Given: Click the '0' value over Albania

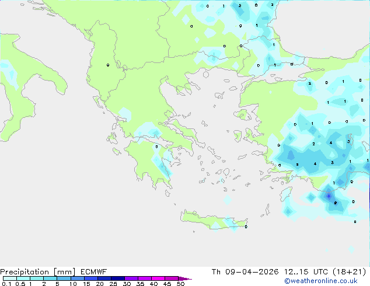Looking at the screenshot, I should pyautogui.click(x=108, y=65).
